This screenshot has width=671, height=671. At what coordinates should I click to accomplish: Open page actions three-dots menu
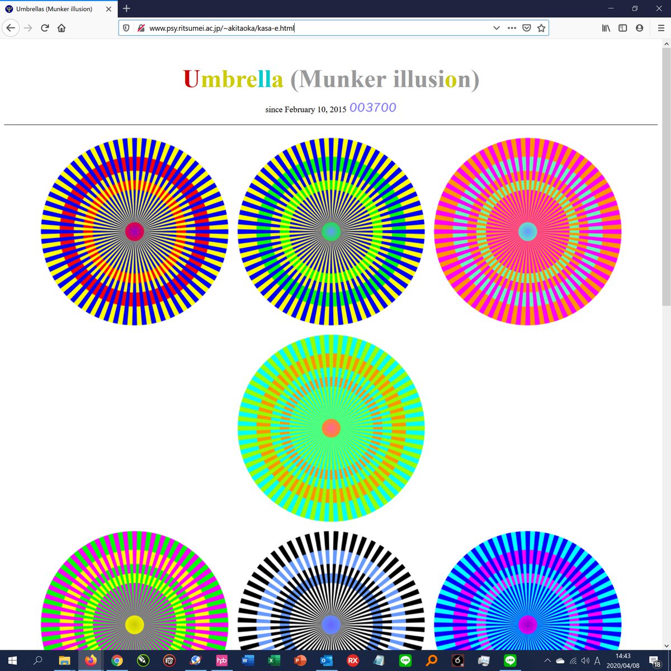pos(512,28)
